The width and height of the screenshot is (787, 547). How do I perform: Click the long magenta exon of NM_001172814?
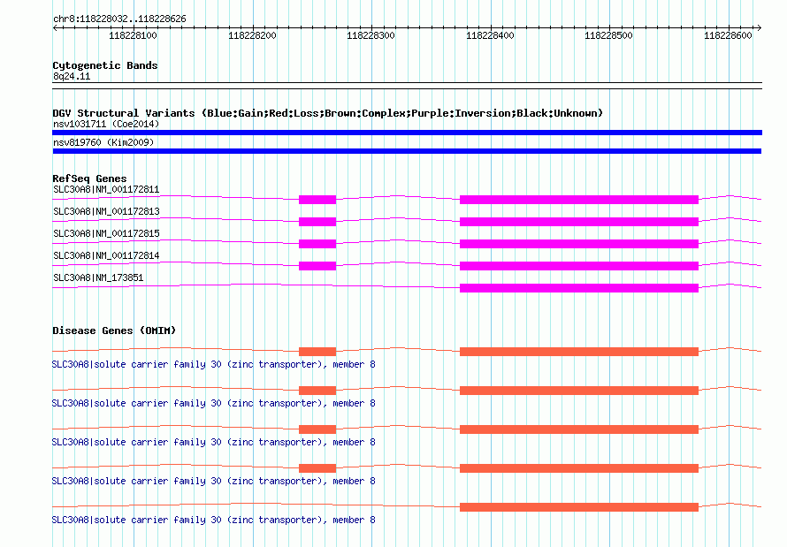(579, 266)
